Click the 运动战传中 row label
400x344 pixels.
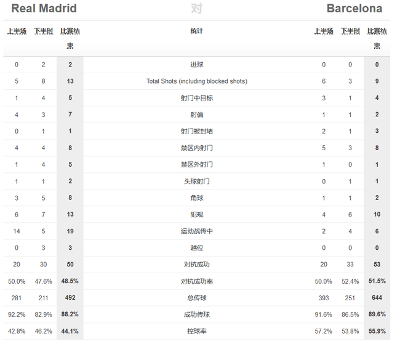197,231
